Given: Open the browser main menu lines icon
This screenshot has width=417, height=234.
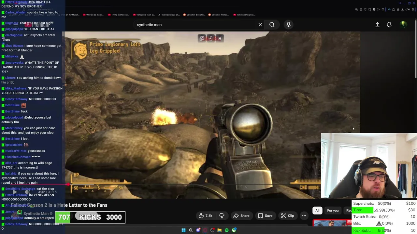Looking at the screenshot, I should point(413,9).
